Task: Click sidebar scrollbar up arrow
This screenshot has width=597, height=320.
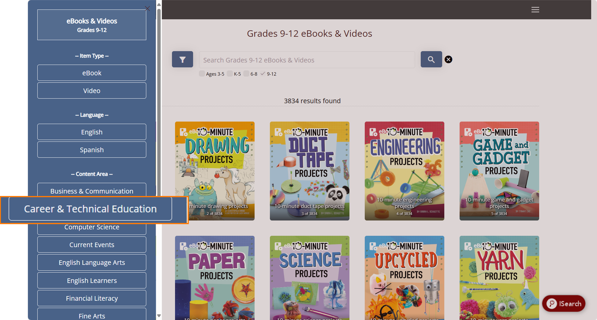Action: [x=159, y=4]
